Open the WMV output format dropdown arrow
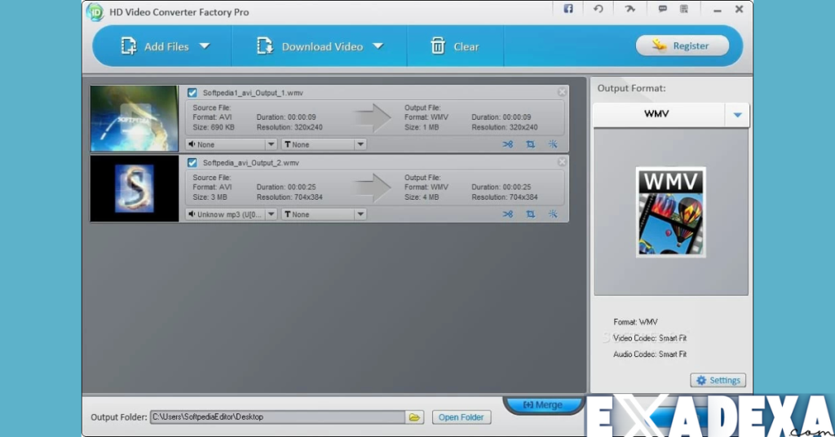Viewport: 835px width, 437px height. pos(737,114)
